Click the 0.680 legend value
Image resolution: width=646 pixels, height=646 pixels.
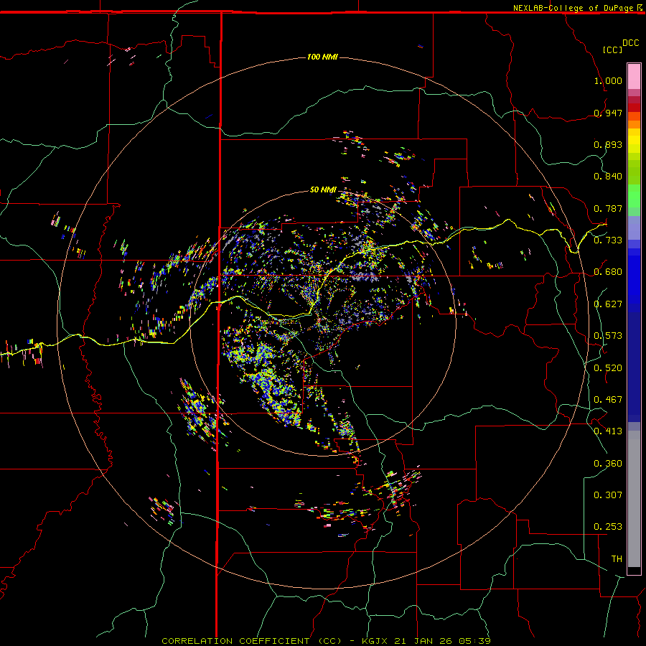click(608, 272)
